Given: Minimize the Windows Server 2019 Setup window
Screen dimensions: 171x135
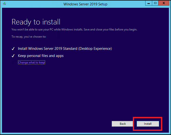Looking at the screenshot, I should coord(149,3).
